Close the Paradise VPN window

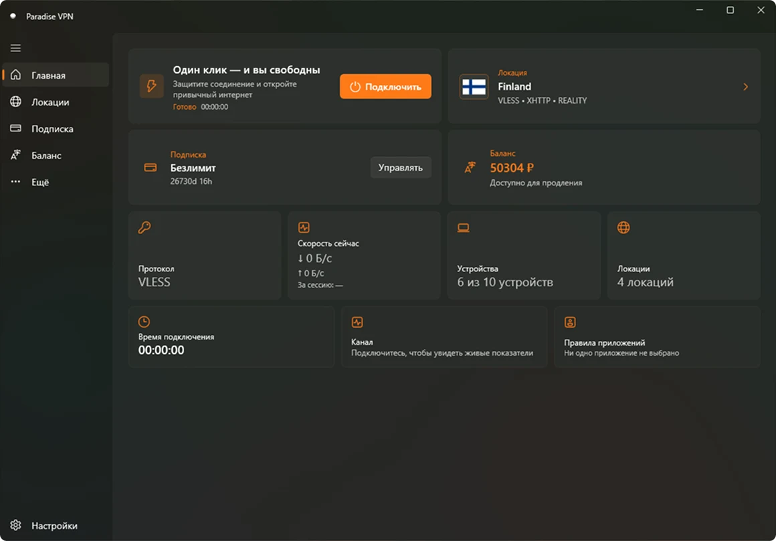(x=761, y=10)
